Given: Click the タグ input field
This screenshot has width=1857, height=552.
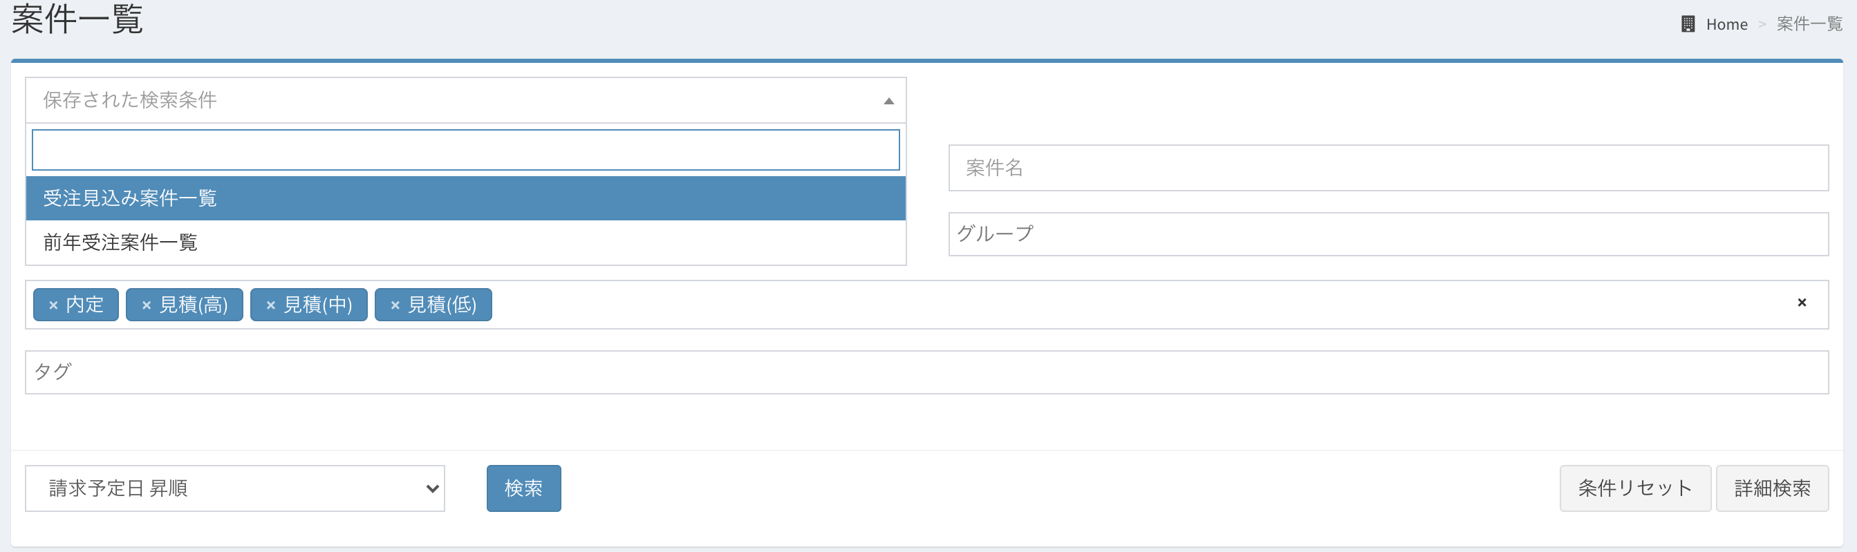Looking at the screenshot, I should tap(926, 372).
